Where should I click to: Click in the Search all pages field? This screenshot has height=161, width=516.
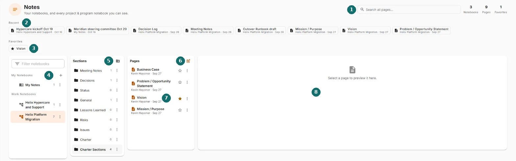[409, 10]
